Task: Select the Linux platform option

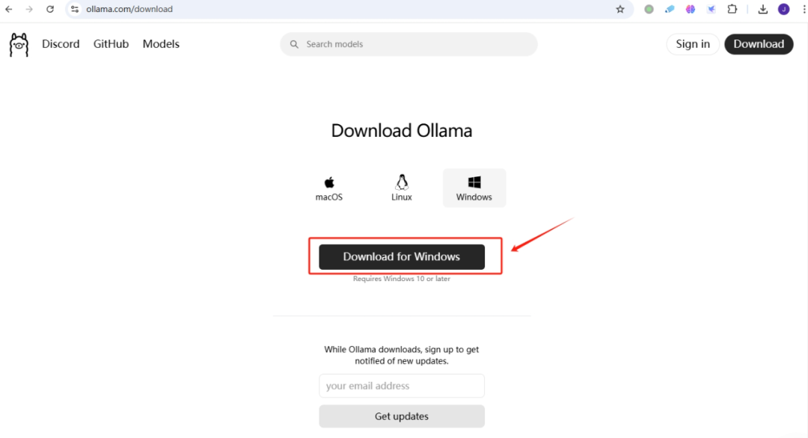Action: (x=402, y=188)
